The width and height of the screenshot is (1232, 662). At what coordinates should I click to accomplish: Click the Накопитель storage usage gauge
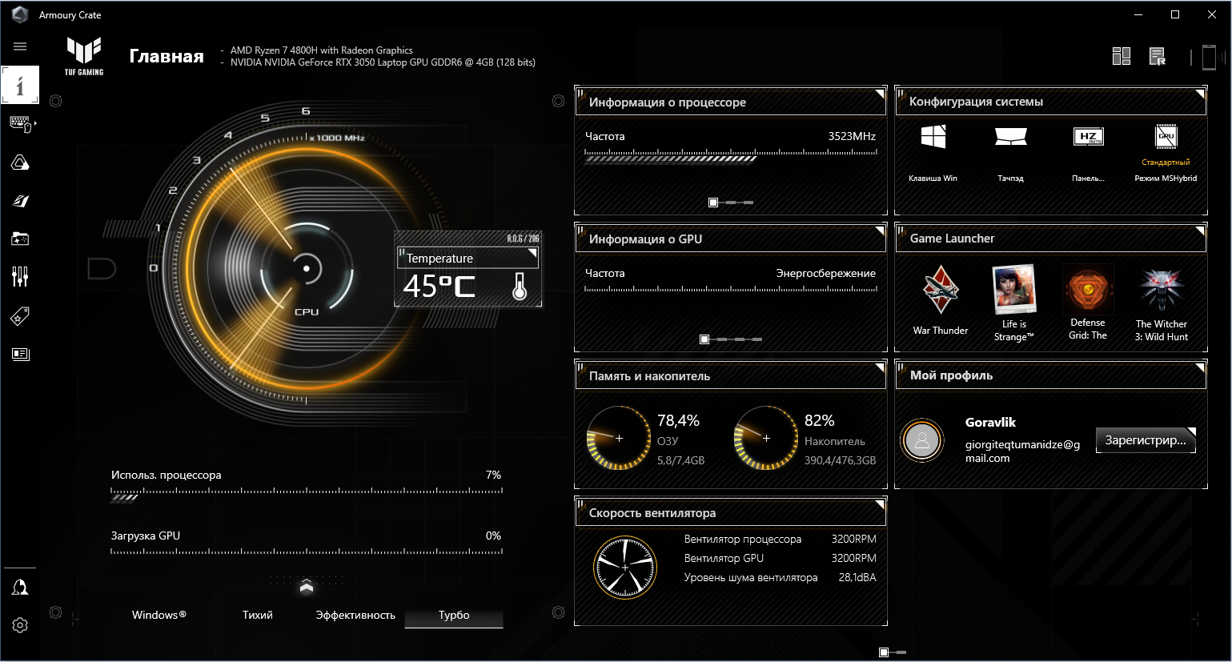765,438
